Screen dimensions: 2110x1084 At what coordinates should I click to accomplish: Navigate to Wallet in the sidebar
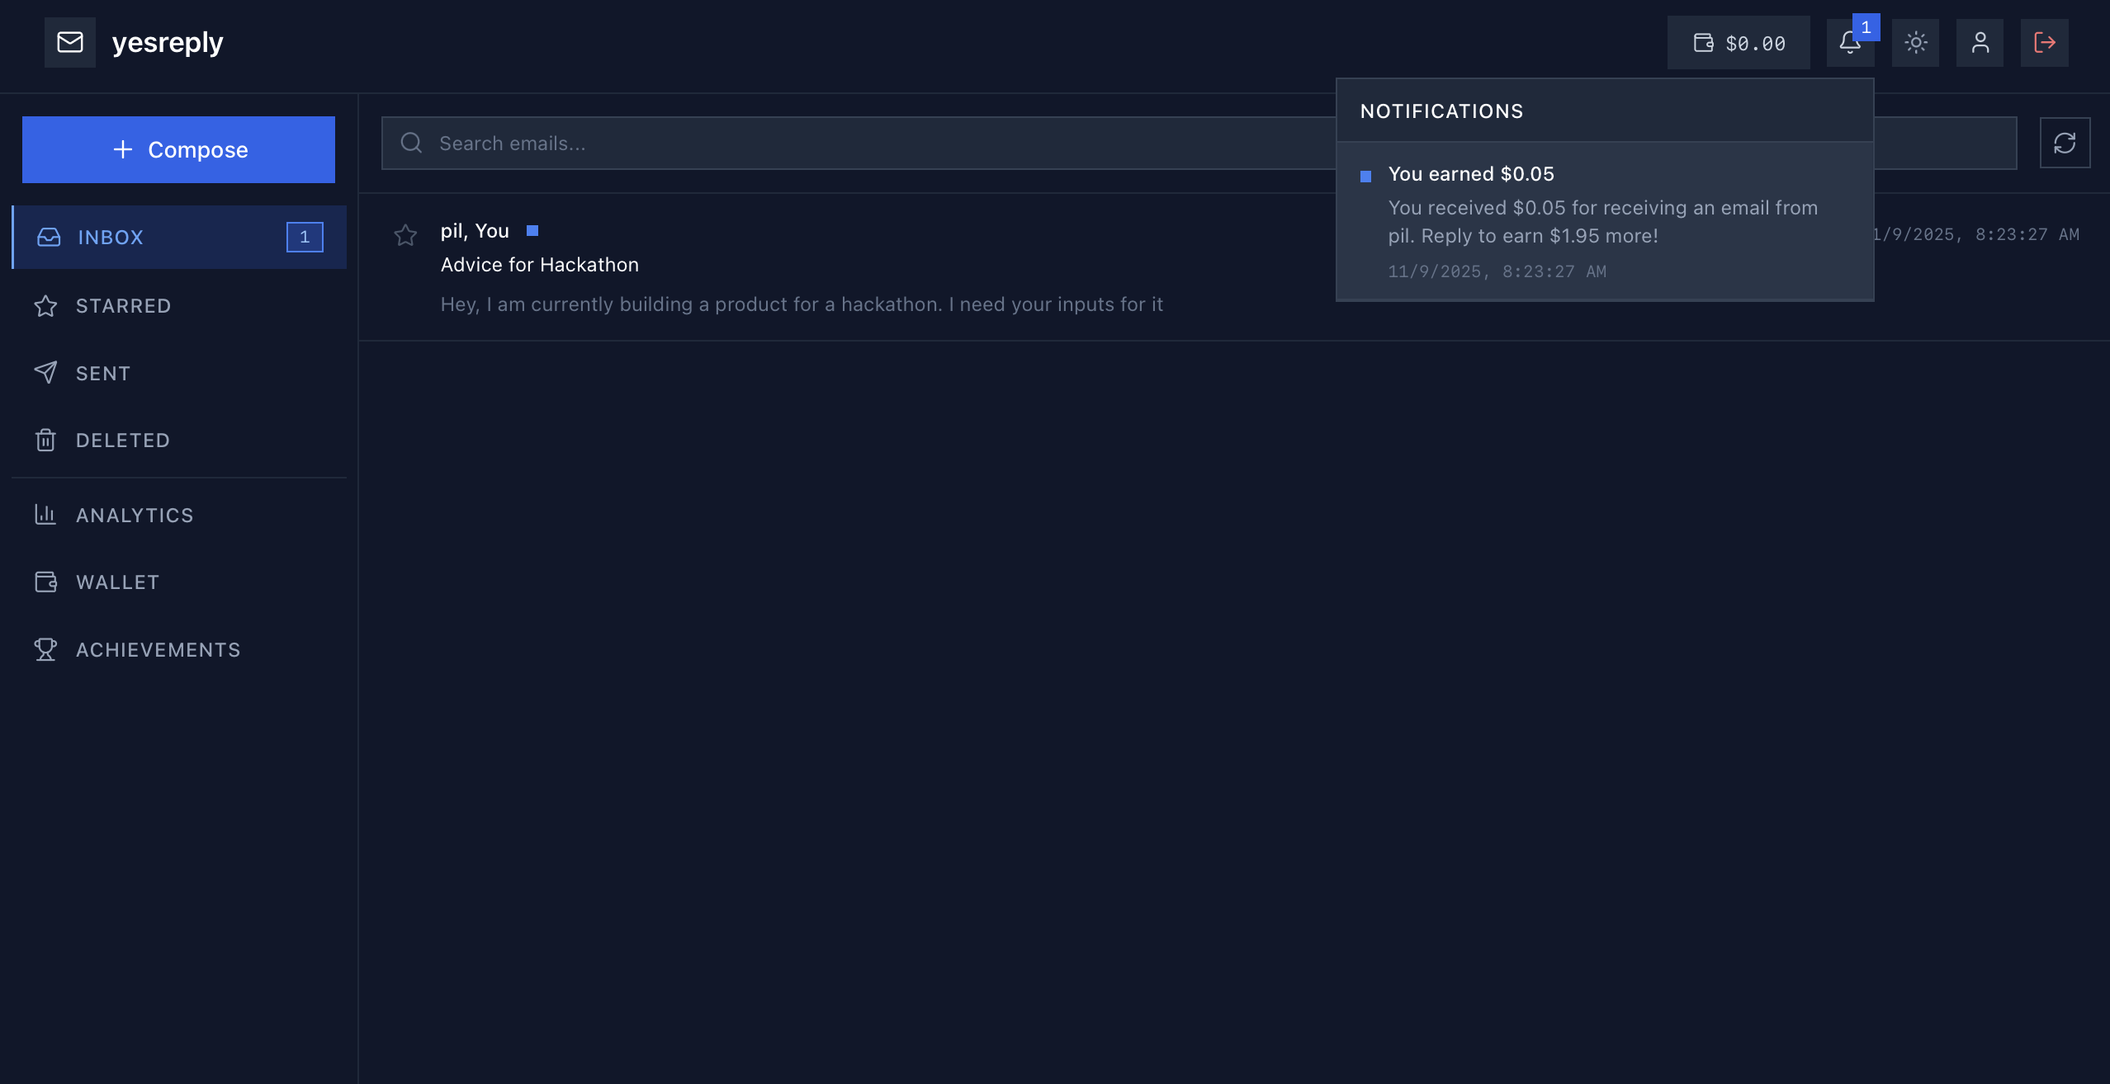[x=117, y=582]
